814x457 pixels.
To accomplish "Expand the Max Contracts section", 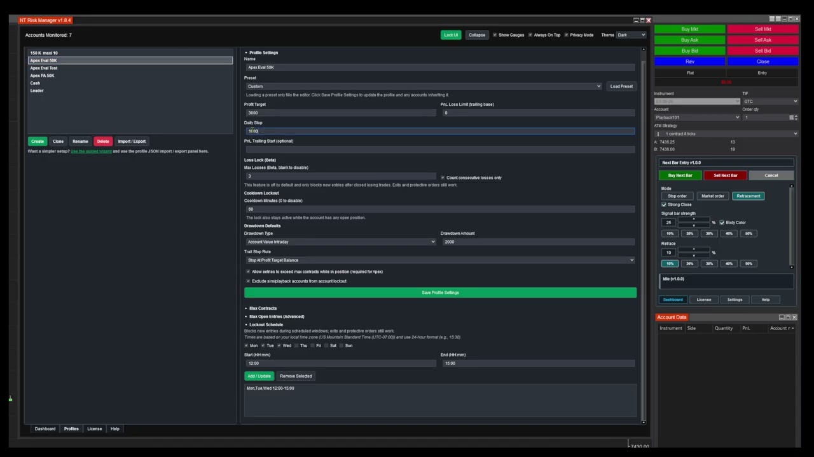I will coord(262,308).
